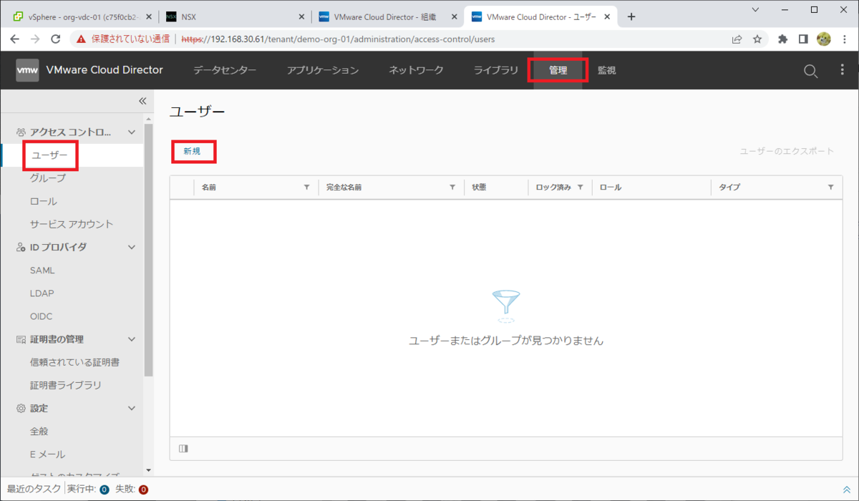Click the VMware Cloud Director vmw logo
Image resolution: width=859 pixels, height=501 pixels.
click(x=27, y=70)
